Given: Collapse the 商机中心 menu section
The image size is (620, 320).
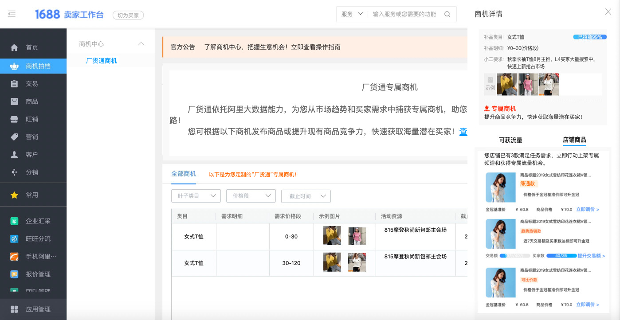Looking at the screenshot, I should 141,44.
